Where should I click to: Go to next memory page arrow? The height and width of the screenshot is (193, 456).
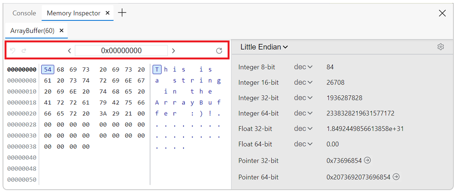(x=173, y=51)
